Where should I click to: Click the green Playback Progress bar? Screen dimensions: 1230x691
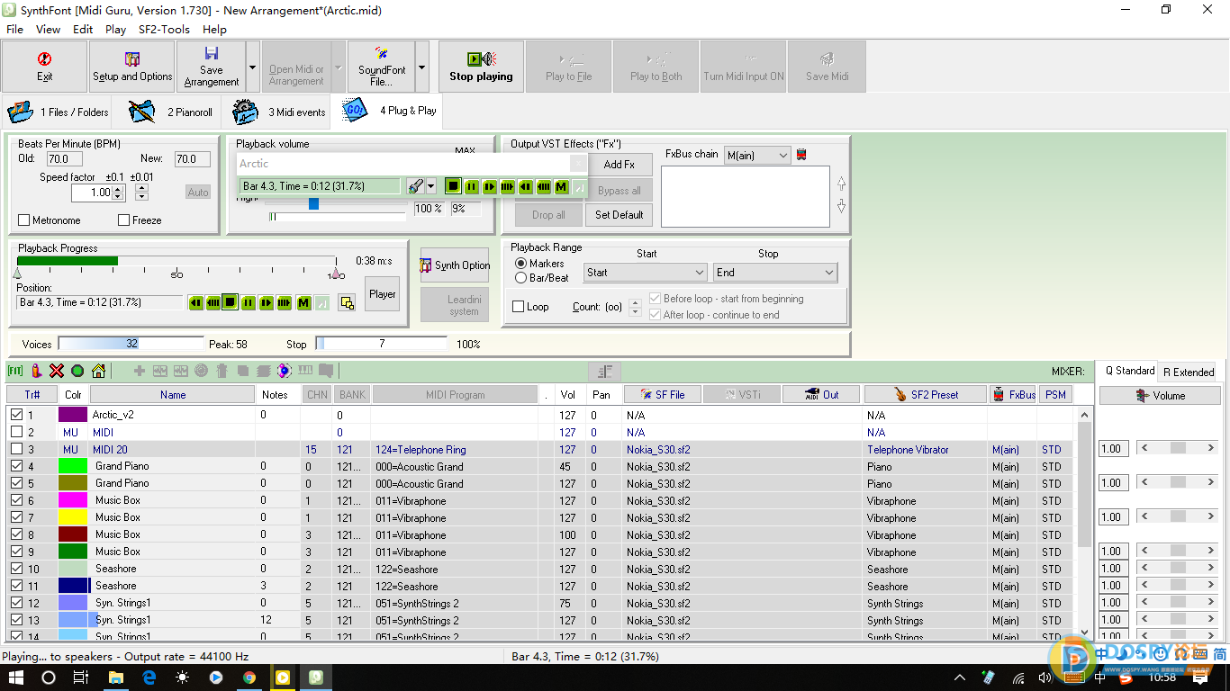click(x=68, y=261)
